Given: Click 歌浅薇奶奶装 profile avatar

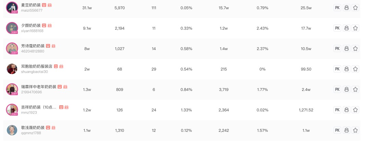Looking at the screenshot, I should pyautogui.click(x=12, y=130).
